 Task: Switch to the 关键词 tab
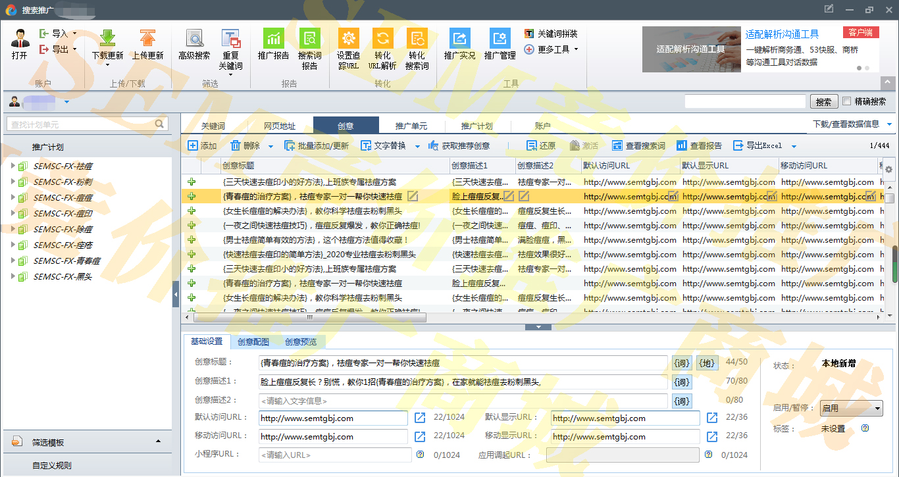(x=213, y=126)
